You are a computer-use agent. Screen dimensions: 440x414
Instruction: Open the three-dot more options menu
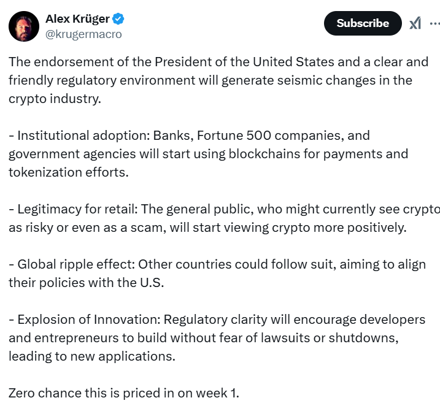coord(434,23)
